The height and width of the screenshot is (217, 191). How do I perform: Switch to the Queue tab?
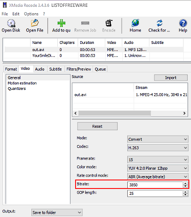point(100,69)
